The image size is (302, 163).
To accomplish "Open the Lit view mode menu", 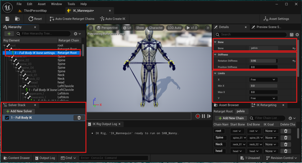I will (x=127, y=28).
